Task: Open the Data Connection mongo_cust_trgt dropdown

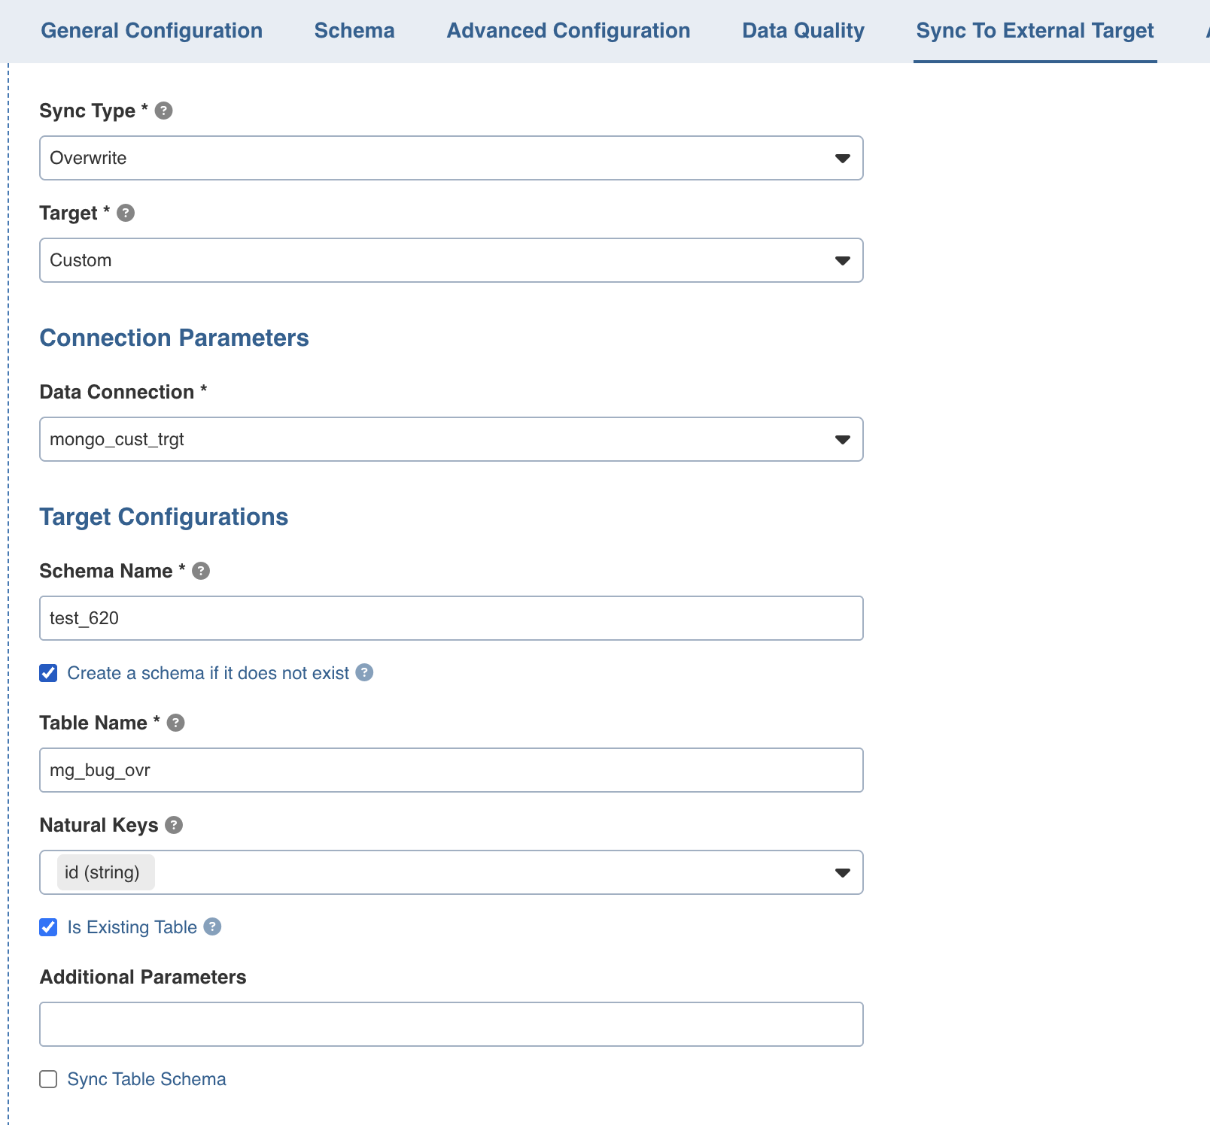Action: 451,439
